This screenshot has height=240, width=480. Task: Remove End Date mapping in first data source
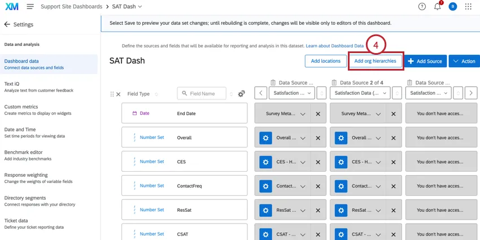coord(317,114)
